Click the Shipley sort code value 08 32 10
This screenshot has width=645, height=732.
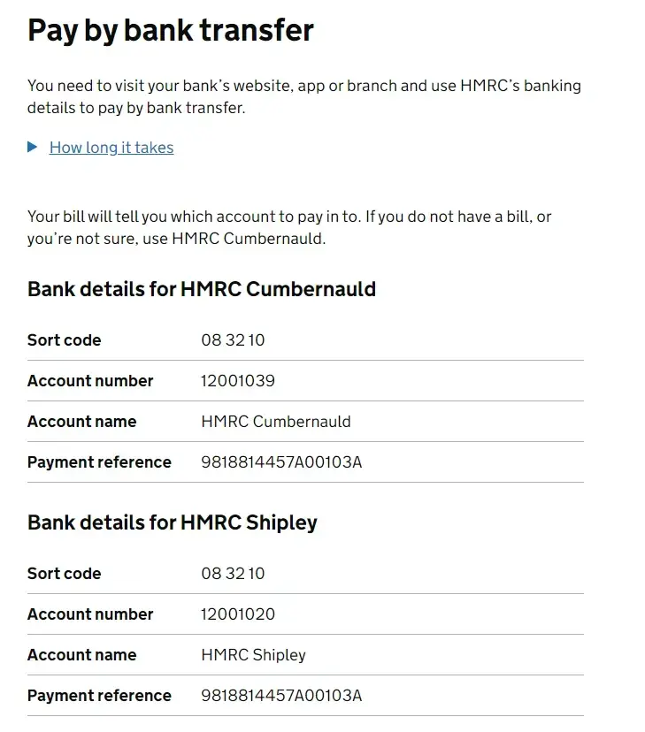click(x=233, y=574)
